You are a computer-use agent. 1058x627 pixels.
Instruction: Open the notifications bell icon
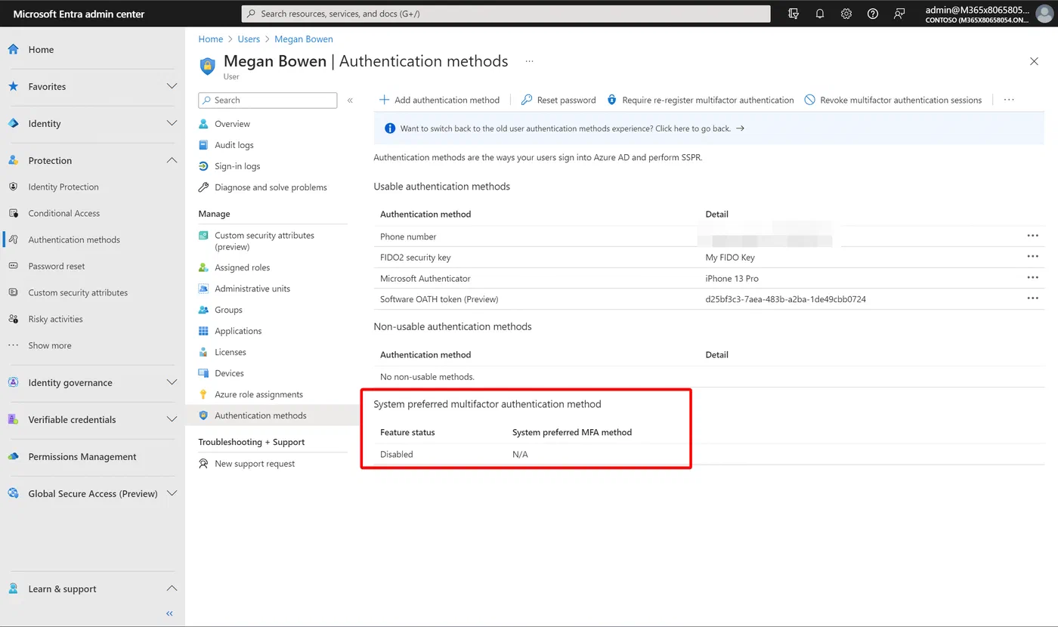(820, 14)
